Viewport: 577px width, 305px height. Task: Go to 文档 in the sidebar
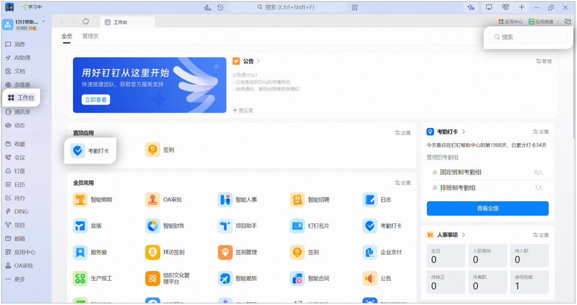[x=15, y=71]
